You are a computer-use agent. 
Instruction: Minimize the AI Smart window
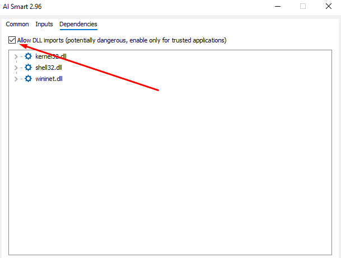[x=278, y=7]
